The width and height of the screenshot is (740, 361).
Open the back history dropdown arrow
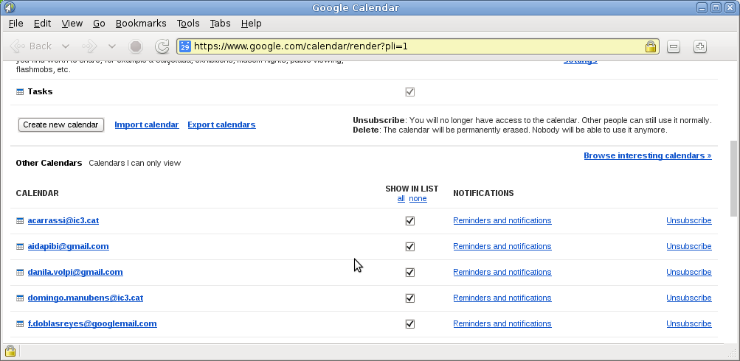click(x=66, y=46)
